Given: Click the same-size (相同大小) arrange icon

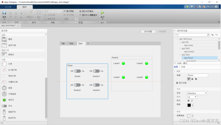Looking at the screenshot, I should (30, 13).
